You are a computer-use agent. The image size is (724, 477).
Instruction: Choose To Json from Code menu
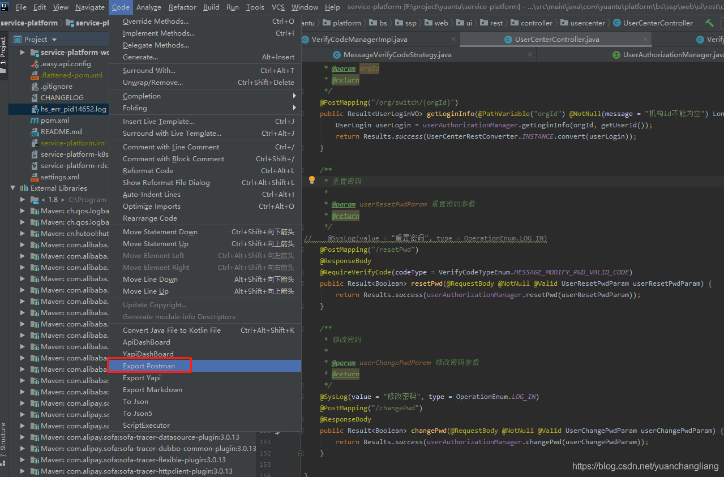coord(205,402)
